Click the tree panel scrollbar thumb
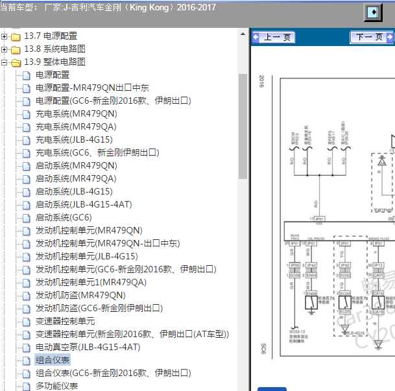Screen dimensions: 395x391 click(x=243, y=126)
